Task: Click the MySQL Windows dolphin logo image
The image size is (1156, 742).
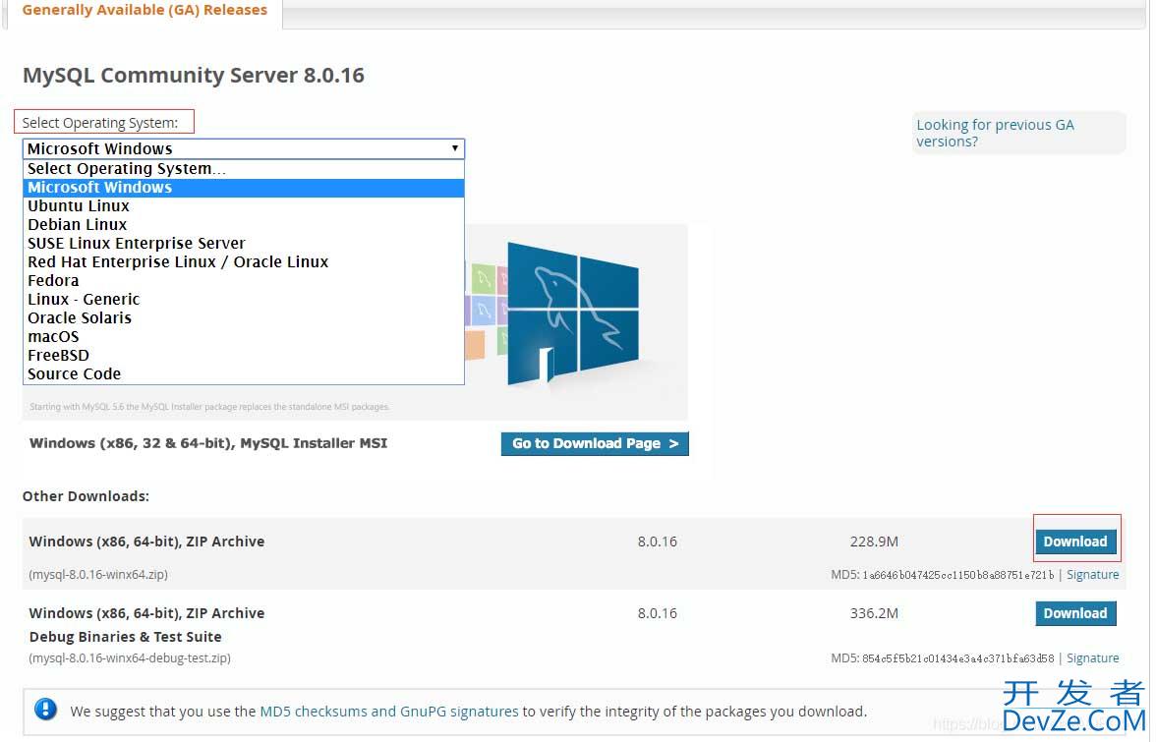Action: (572, 314)
